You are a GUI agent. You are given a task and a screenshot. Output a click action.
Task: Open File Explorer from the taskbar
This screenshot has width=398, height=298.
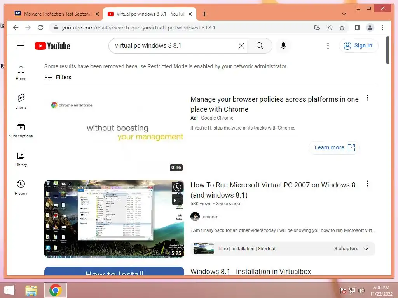click(31, 290)
